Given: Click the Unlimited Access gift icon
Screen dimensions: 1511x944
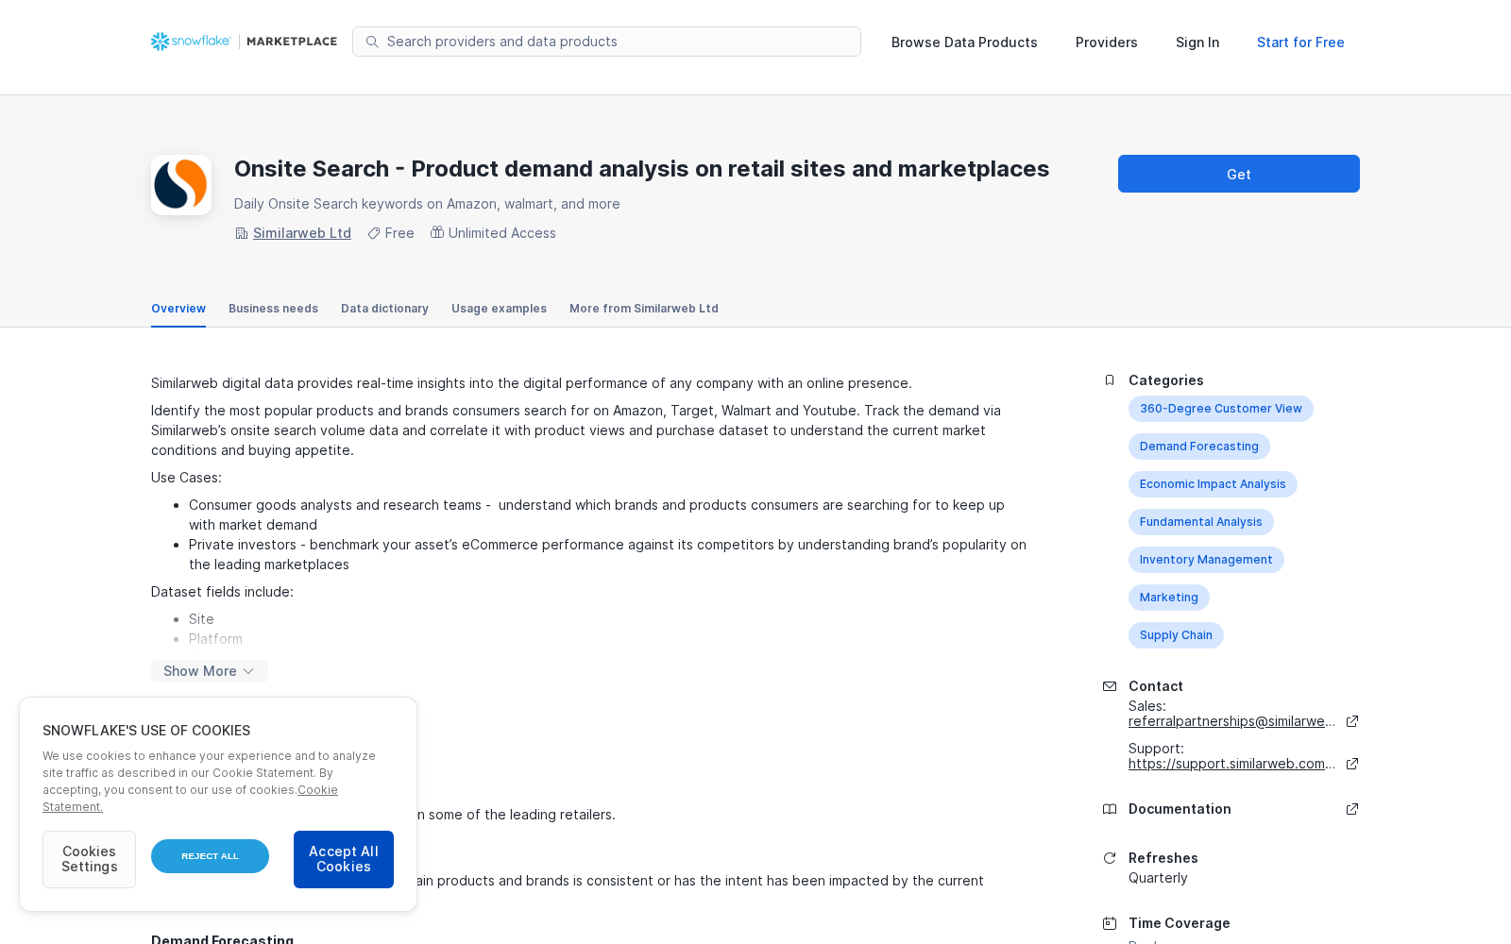Looking at the screenshot, I should click(x=437, y=232).
